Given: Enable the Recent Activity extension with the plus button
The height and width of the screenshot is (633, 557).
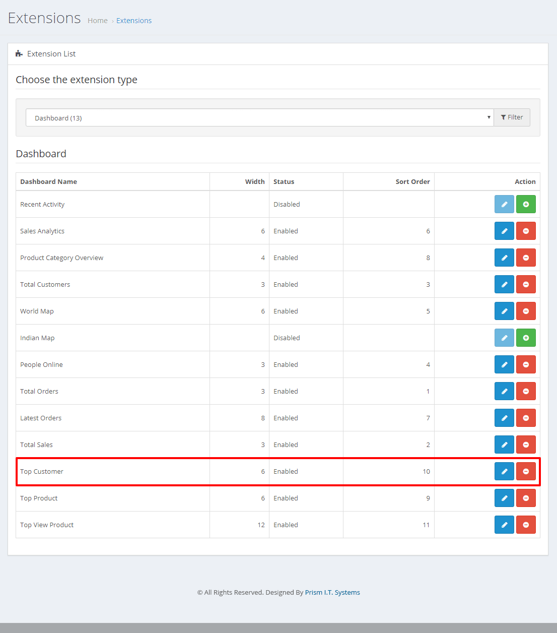Looking at the screenshot, I should (x=526, y=204).
